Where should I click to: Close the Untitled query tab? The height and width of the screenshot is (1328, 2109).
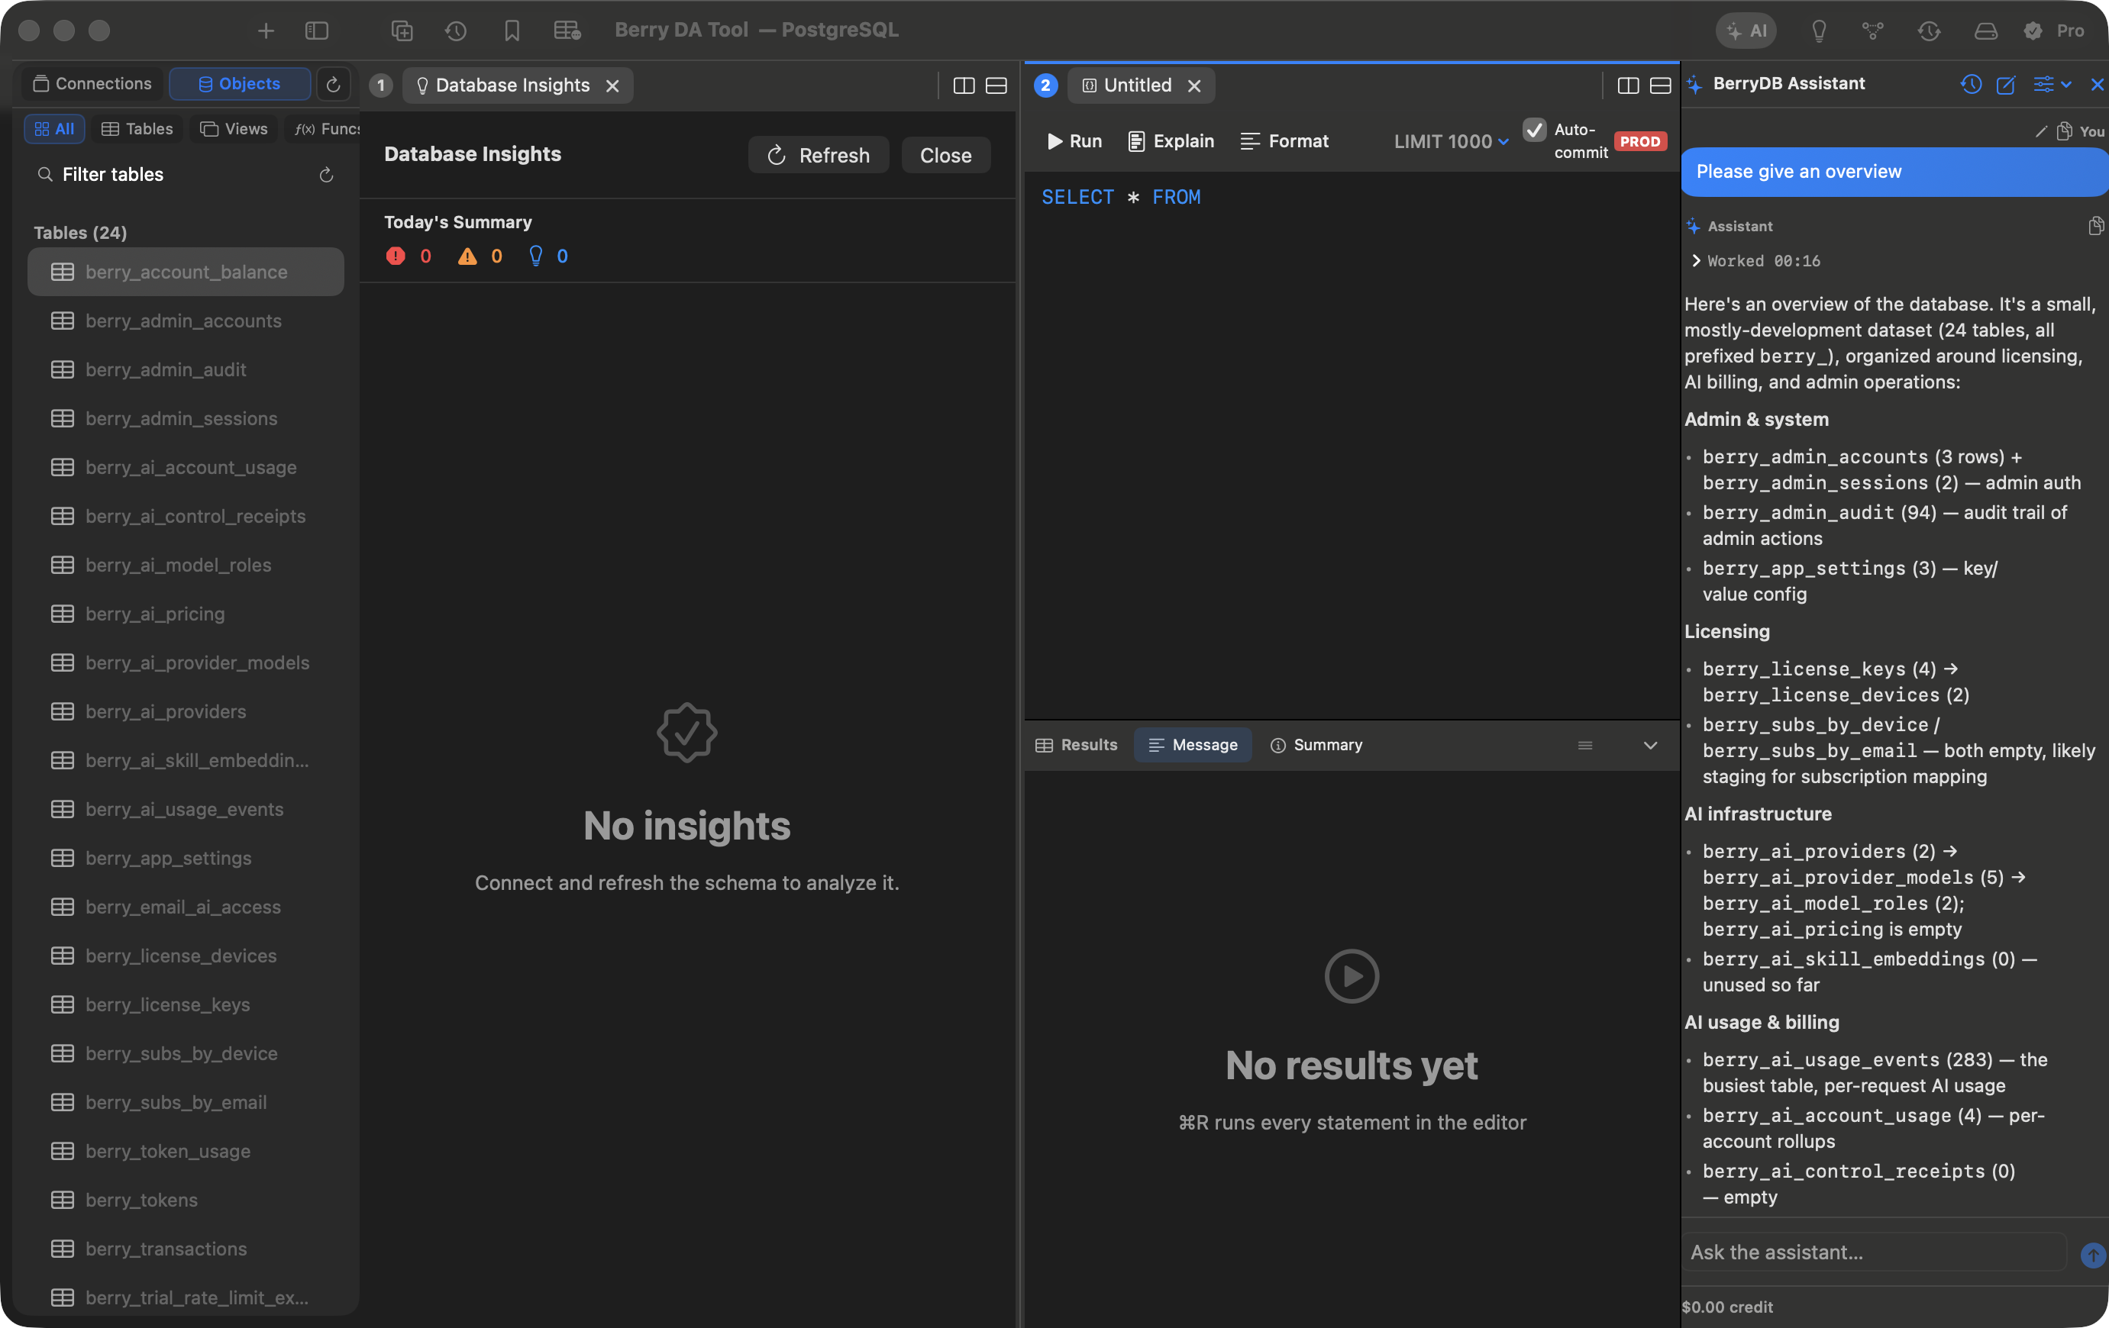coord(1193,85)
